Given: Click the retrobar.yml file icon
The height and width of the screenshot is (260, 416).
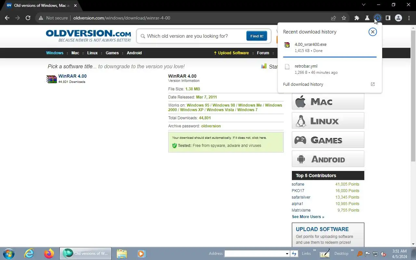Looking at the screenshot, I should [x=287, y=67].
